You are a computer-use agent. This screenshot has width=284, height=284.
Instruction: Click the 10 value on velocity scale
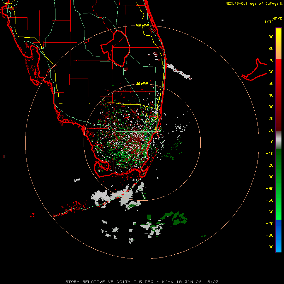coord(271,130)
